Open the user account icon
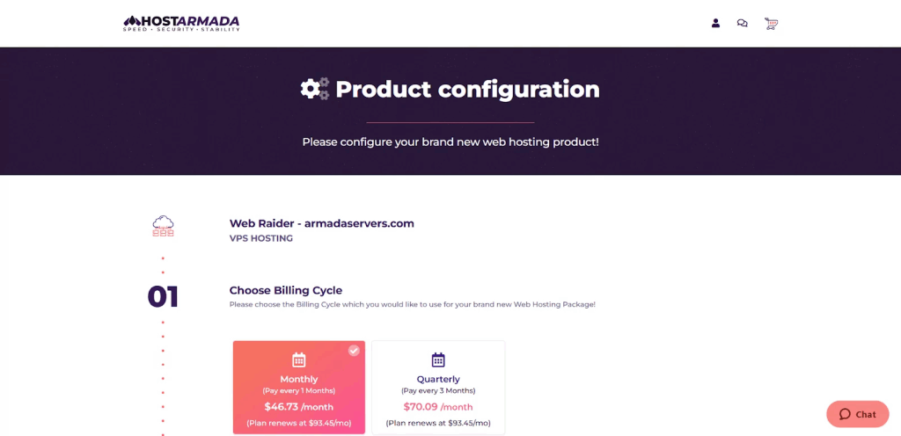This screenshot has height=436, width=901. click(x=715, y=23)
